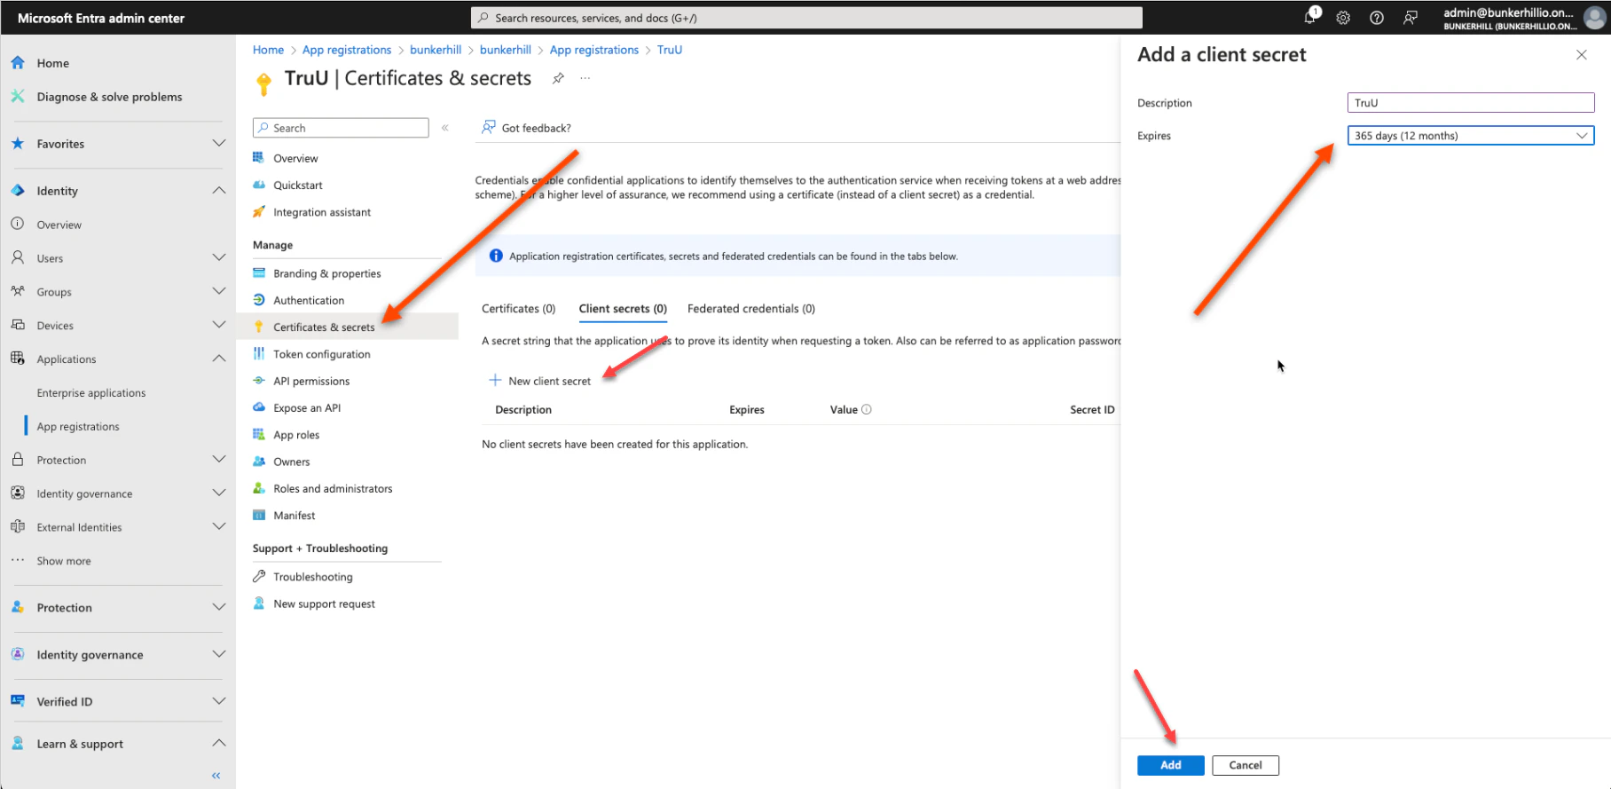Click the resource menu Search box

[341, 128]
